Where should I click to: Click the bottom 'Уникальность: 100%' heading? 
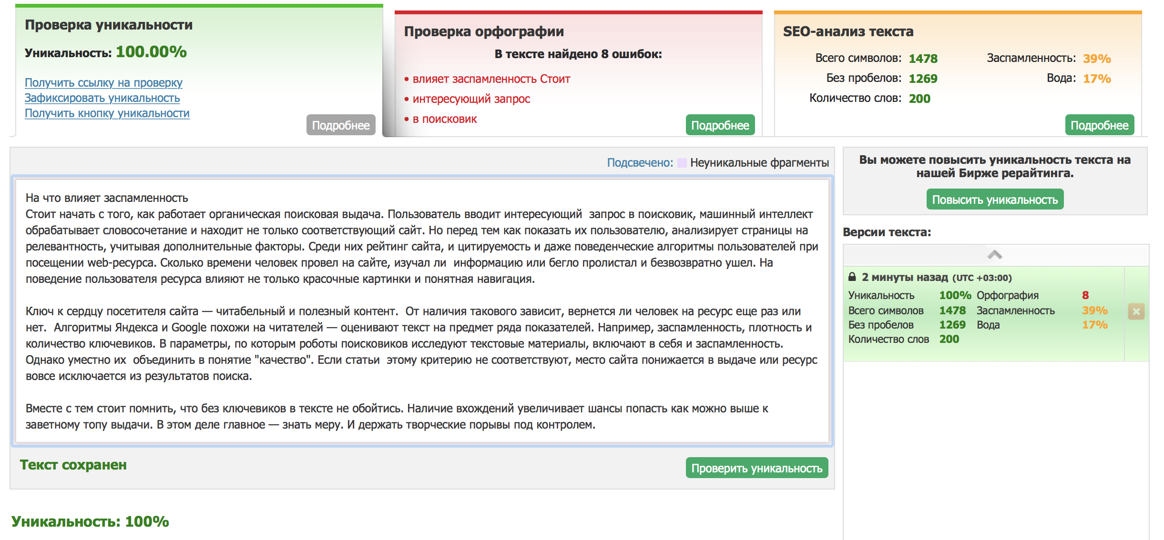tap(90, 521)
